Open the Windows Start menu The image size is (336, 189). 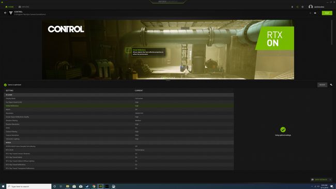tap(3, 186)
